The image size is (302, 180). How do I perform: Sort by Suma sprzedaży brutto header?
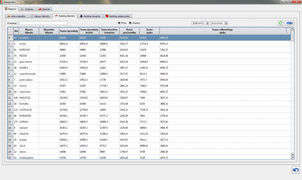pyautogui.click(x=89, y=31)
